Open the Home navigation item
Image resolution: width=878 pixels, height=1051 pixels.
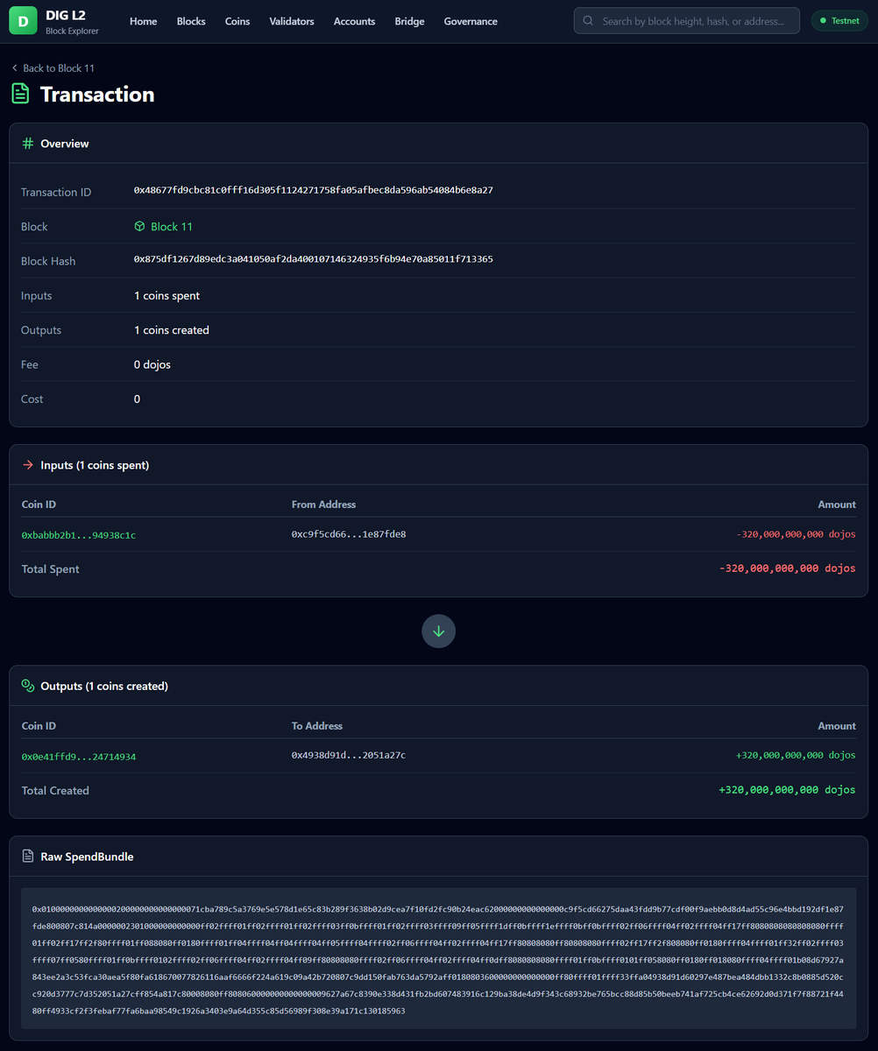[144, 21]
